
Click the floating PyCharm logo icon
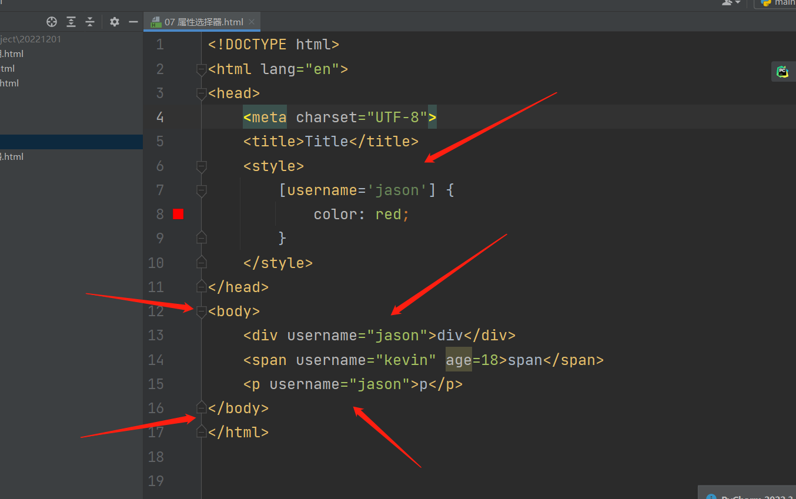point(782,72)
